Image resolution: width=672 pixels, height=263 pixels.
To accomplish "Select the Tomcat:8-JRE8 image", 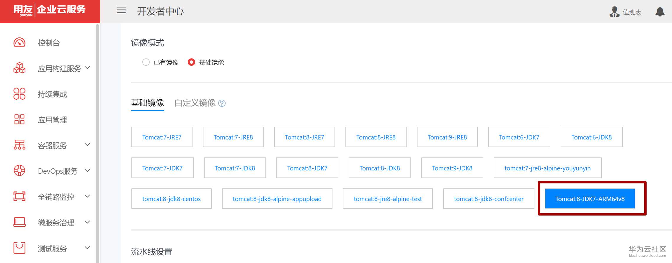I will tap(376, 137).
